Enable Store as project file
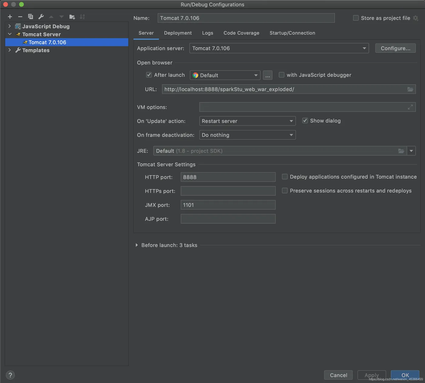 (356, 18)
